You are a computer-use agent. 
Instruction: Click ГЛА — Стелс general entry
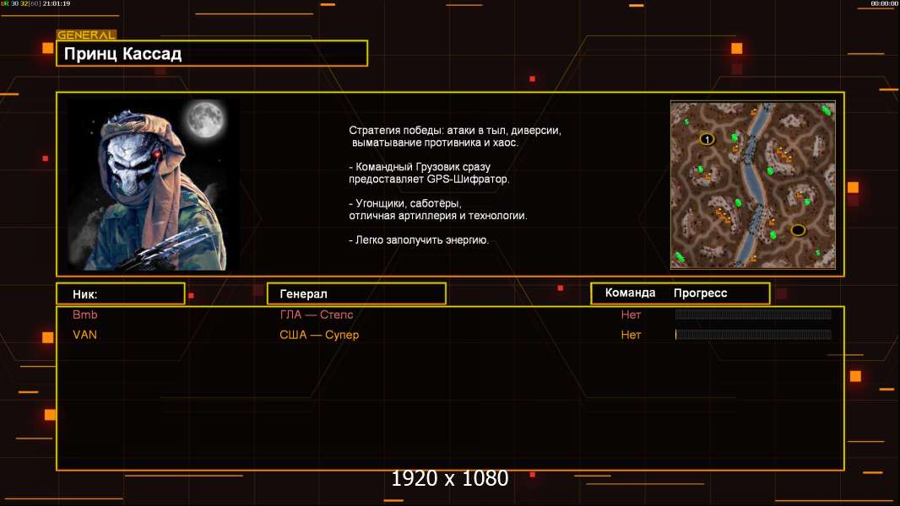(x=317, y=315)
